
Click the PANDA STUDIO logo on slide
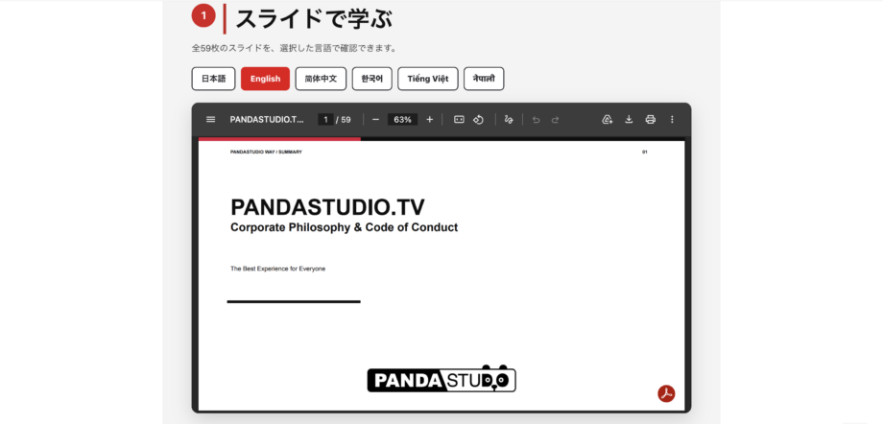click(441, 378)
